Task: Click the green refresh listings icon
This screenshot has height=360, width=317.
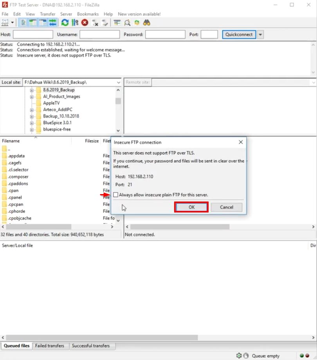Action: [x=65, y=23]
